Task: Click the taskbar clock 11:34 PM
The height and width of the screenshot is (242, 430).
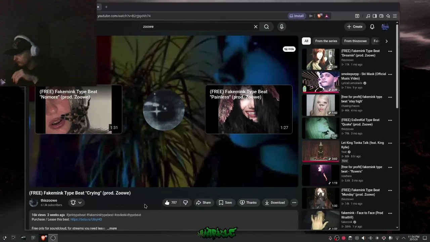Action: tap(414, 238)
